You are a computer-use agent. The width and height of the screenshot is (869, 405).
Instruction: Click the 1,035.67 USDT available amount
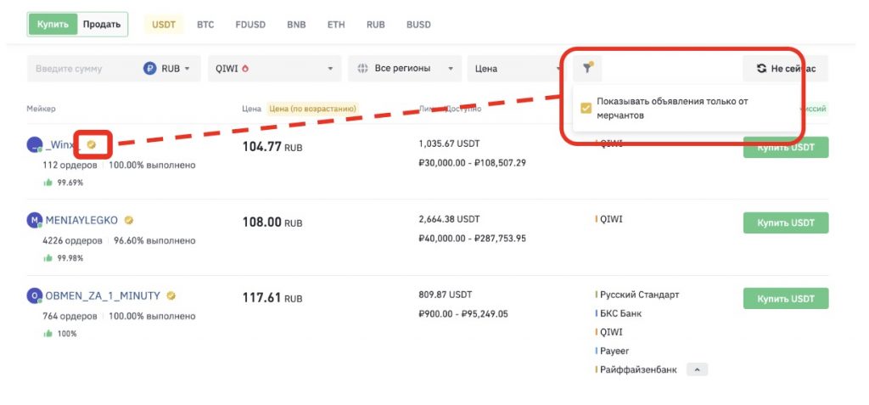point(449,143)
